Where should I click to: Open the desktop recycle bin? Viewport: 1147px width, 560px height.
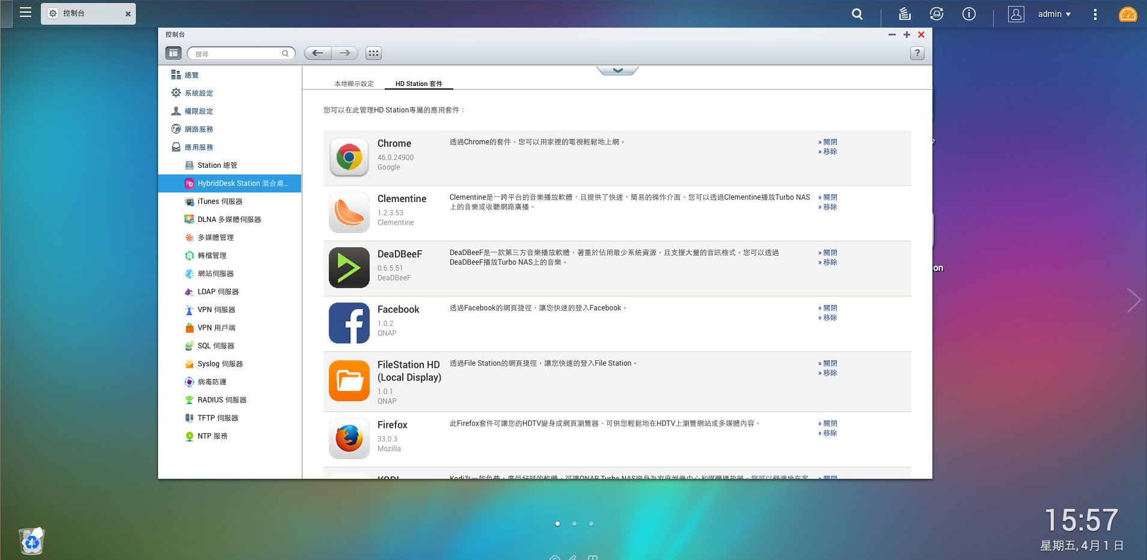pos(32,541)
